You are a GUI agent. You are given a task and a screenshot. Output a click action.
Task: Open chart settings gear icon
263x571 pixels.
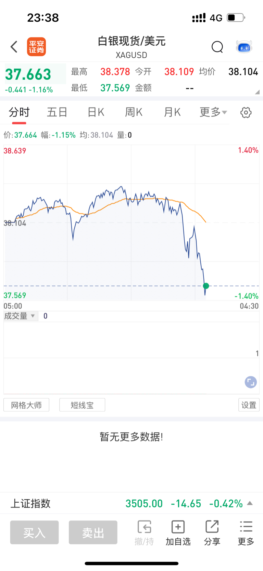(x=246, y=112)
